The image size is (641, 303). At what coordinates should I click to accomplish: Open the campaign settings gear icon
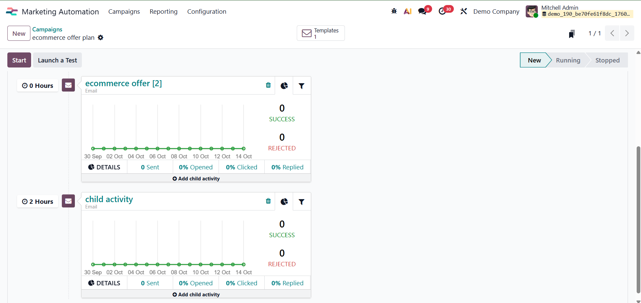(100, 38)
